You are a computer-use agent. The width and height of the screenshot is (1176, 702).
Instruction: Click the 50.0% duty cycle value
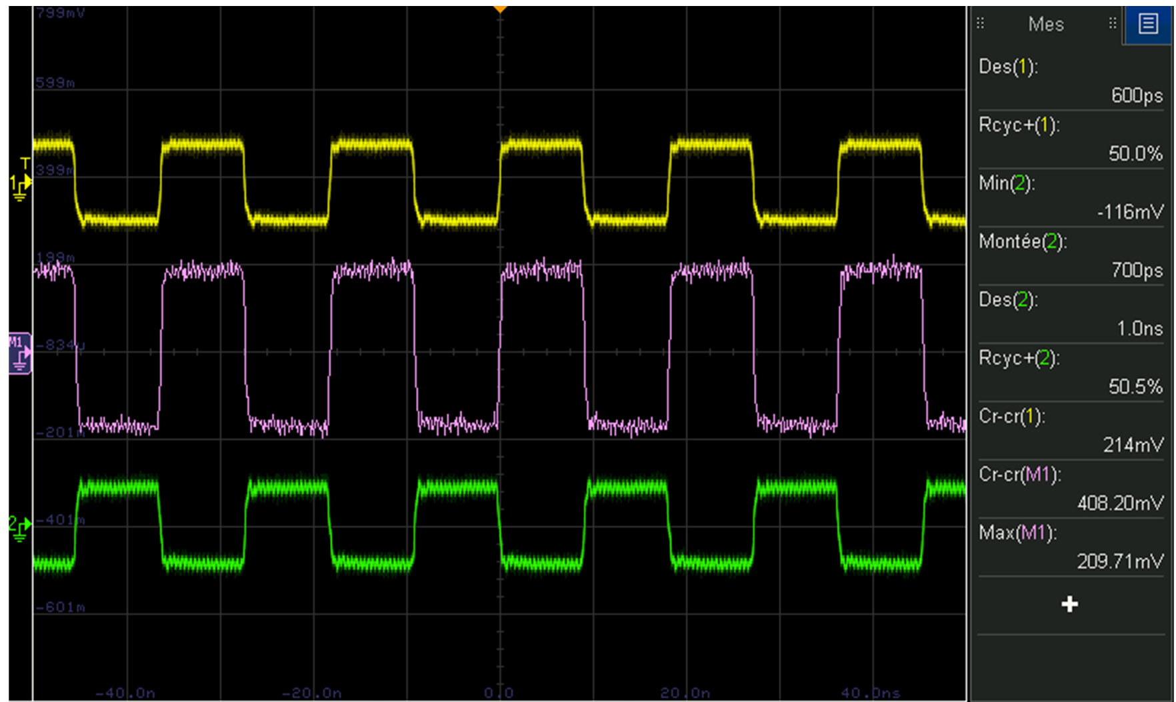pos(1135,154)
